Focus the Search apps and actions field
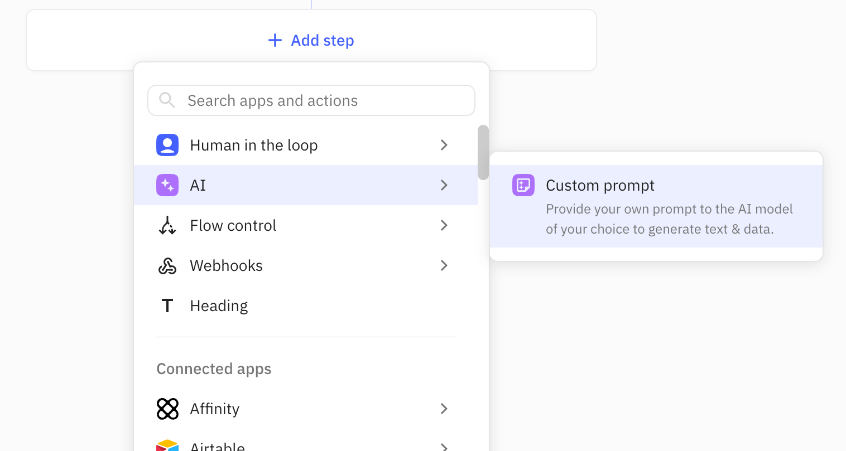The width and height of the screenshot is (846, 451). [x=324, y=100]
